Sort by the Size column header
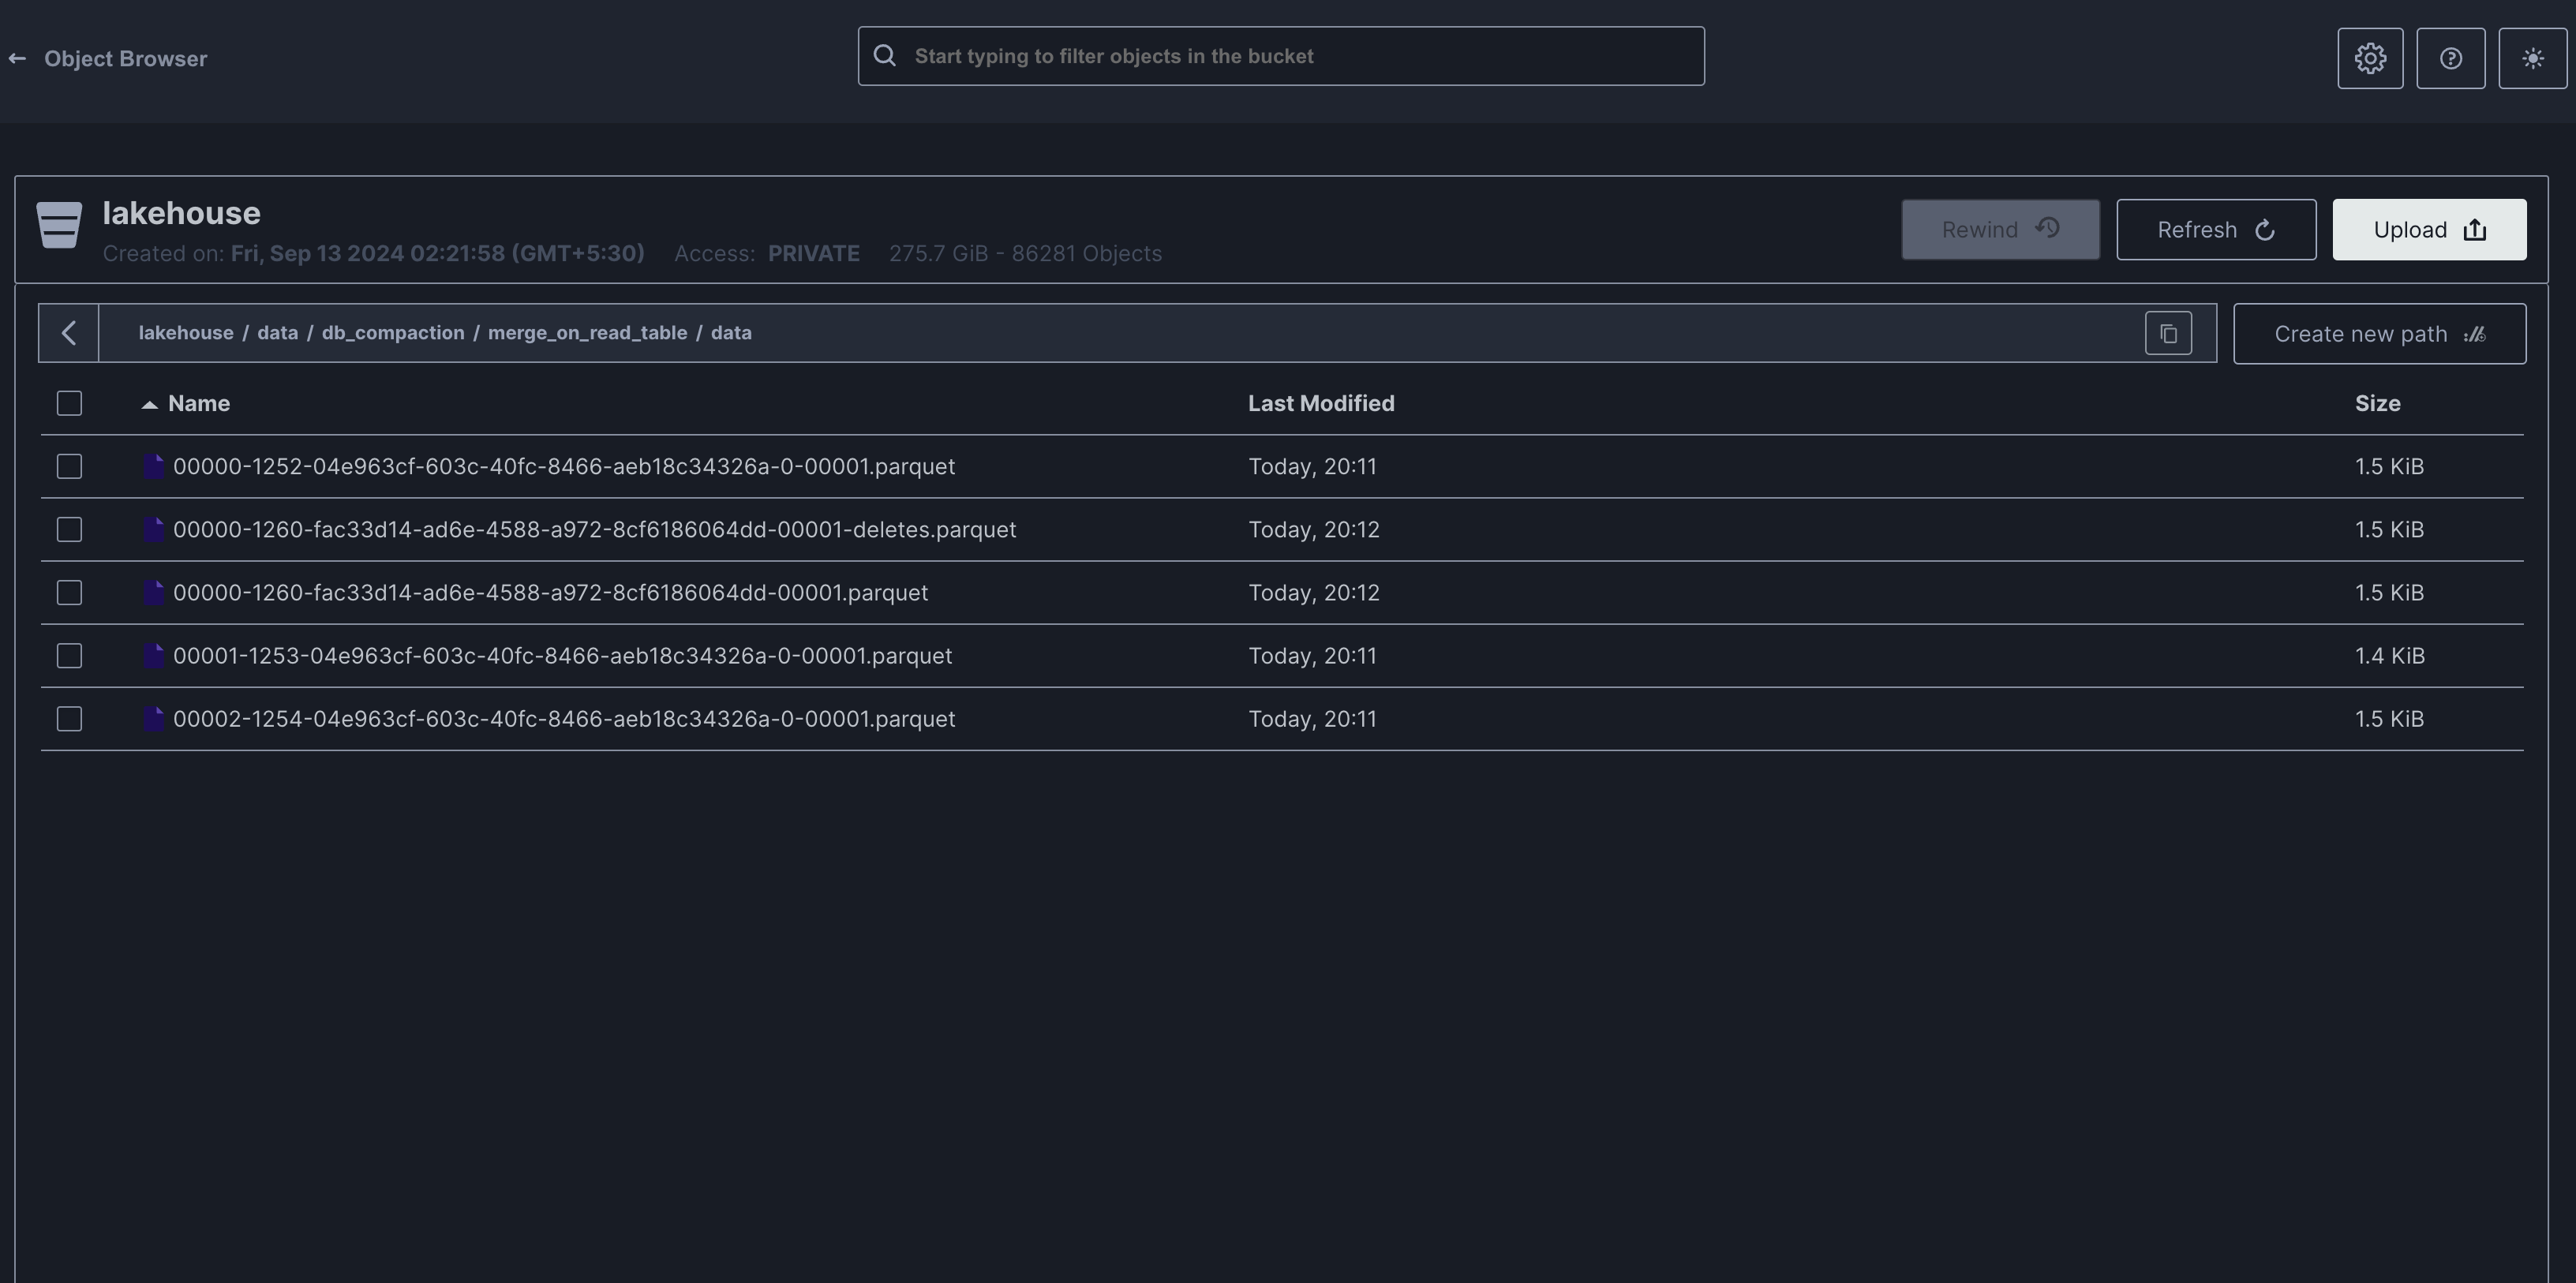The height and width of the screenshot is (1283, 2576). click(2377, 403)
